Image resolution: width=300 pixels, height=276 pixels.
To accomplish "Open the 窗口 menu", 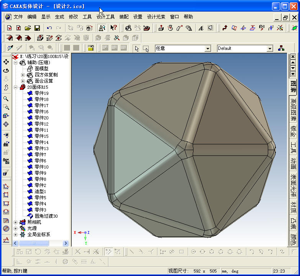I will tap(174, 17).
